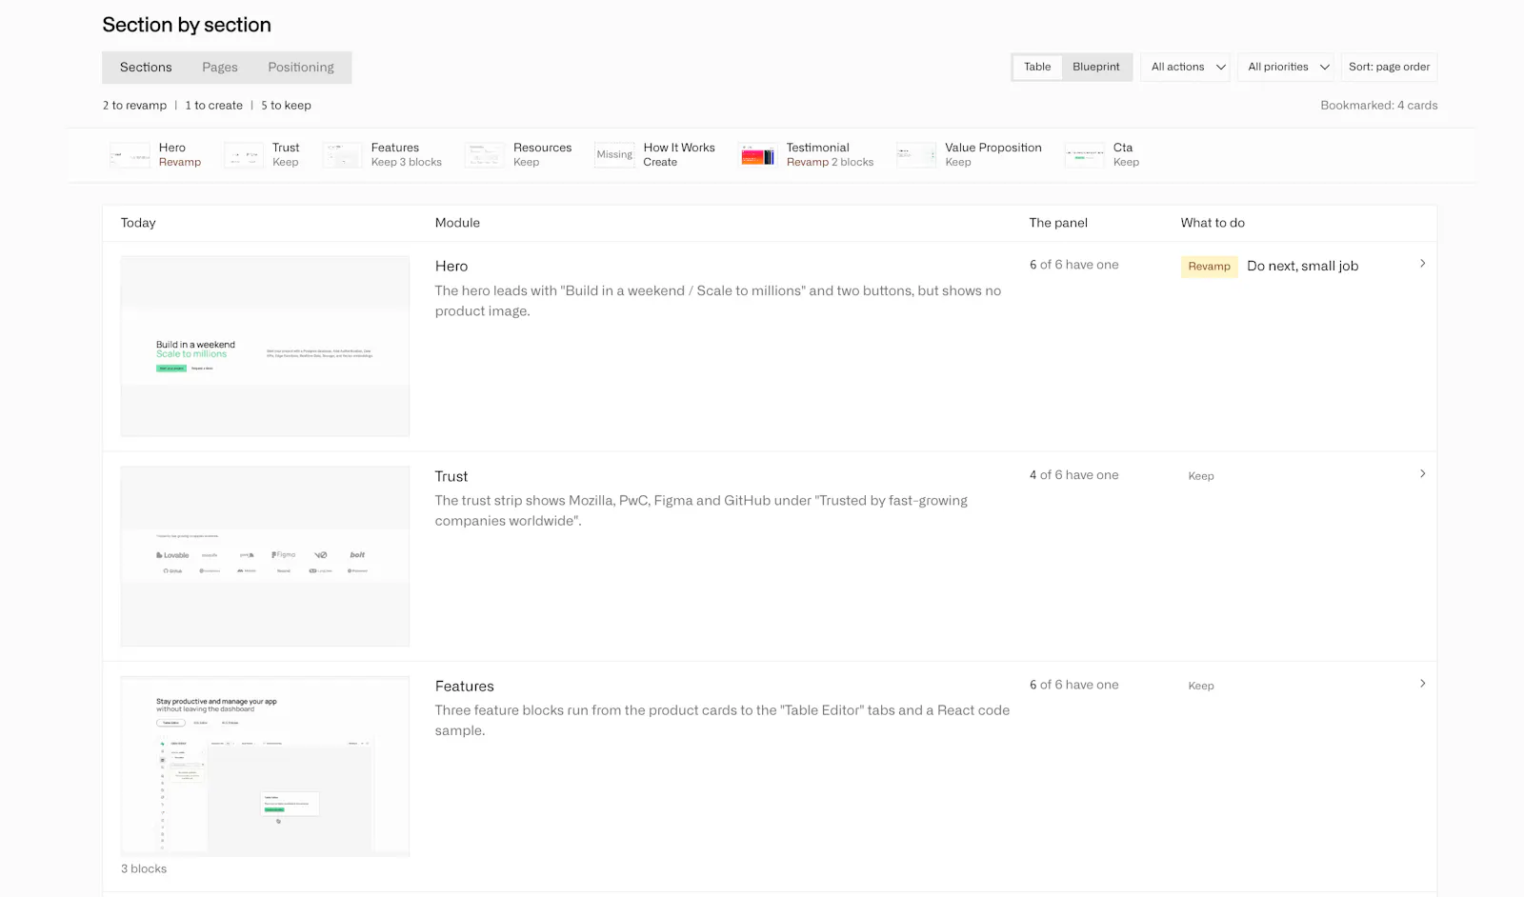
Task: Click the Value Proposition chip thumbnail
Action: [x=916, y=155]
